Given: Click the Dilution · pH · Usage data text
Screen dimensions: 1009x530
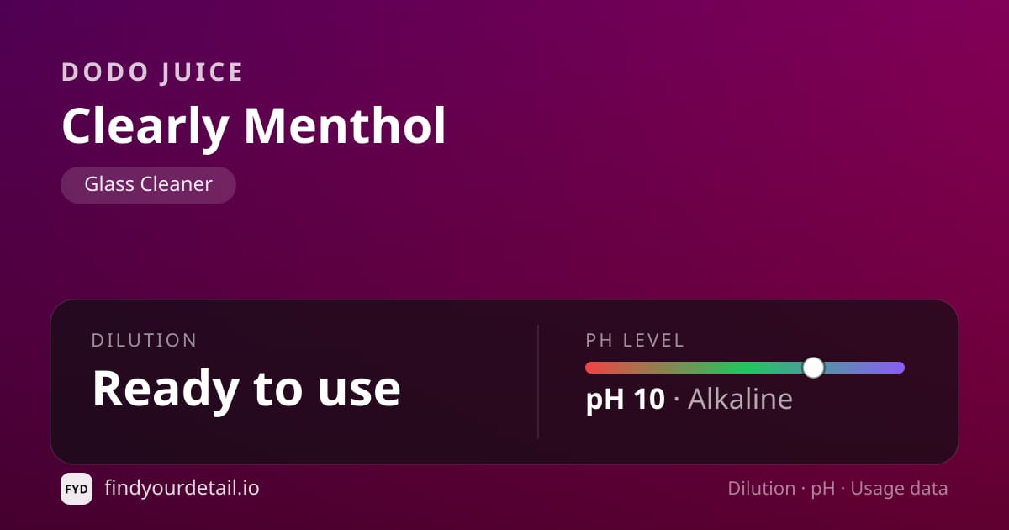Looking at the screenshot, I should [837, 489].
